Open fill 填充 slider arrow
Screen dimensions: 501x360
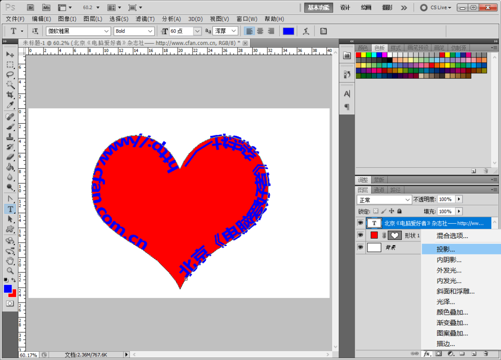coord(459,211)
